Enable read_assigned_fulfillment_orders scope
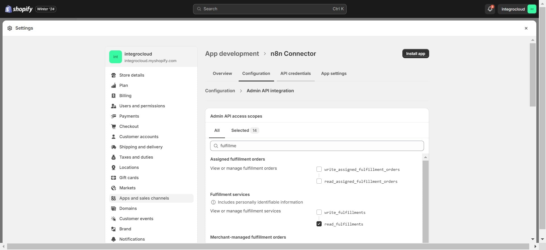This screenshot has width=546, height=250. [x=319, y=181]
